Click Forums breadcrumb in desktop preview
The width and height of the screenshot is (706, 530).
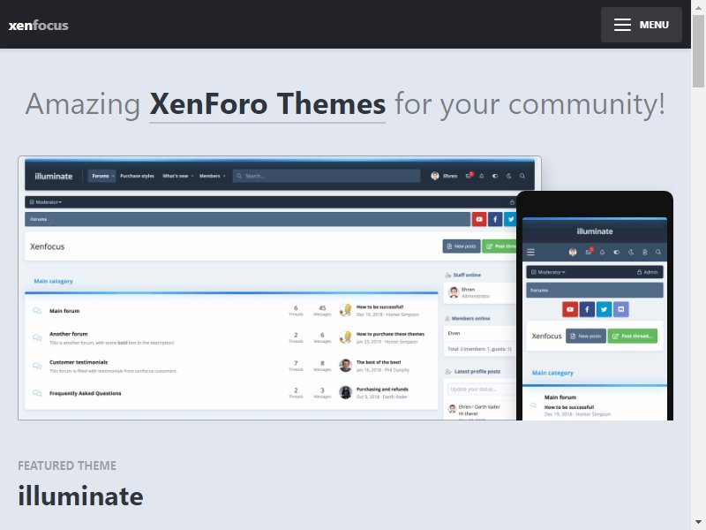click(x=39, y=219)
